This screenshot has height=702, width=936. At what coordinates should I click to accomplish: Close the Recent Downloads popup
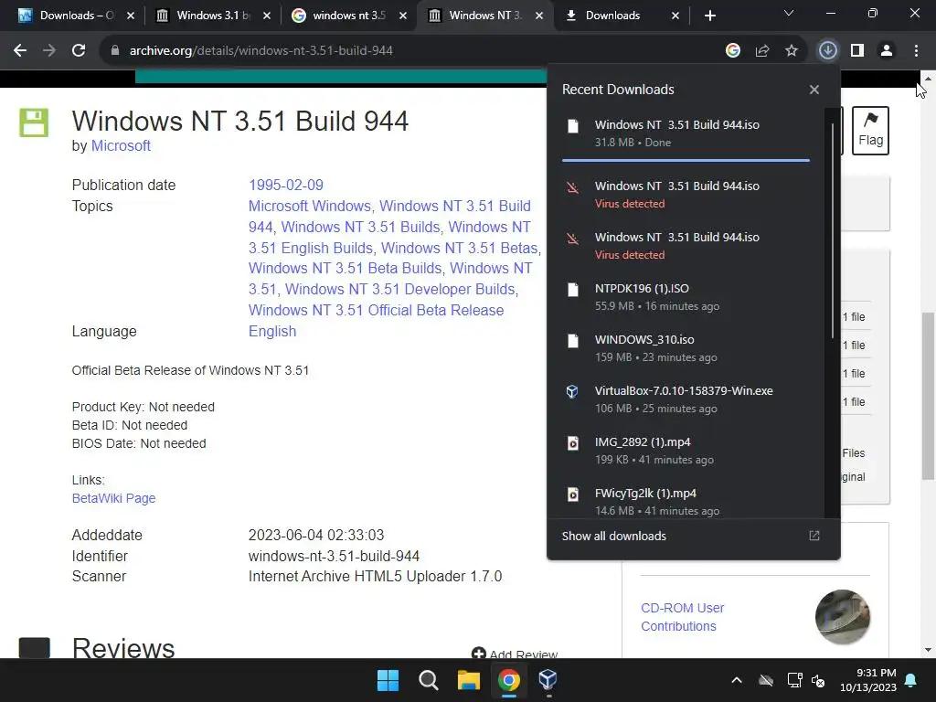coord(814,90)
